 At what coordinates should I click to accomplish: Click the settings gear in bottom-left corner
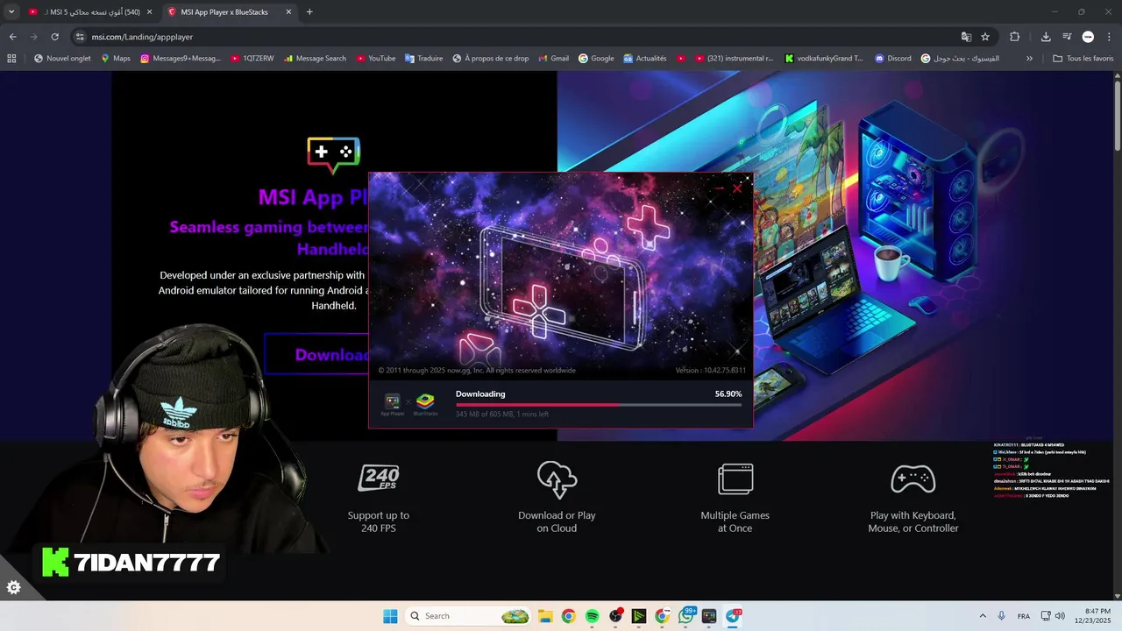pos(14,587)
